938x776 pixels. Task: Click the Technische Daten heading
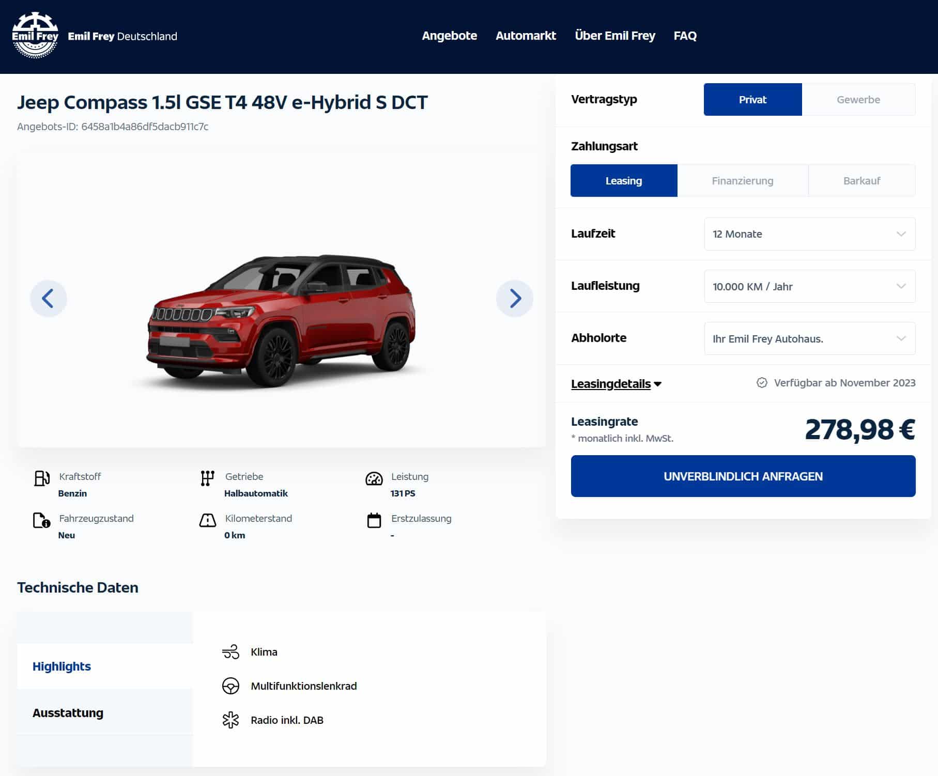coord(78,587)
